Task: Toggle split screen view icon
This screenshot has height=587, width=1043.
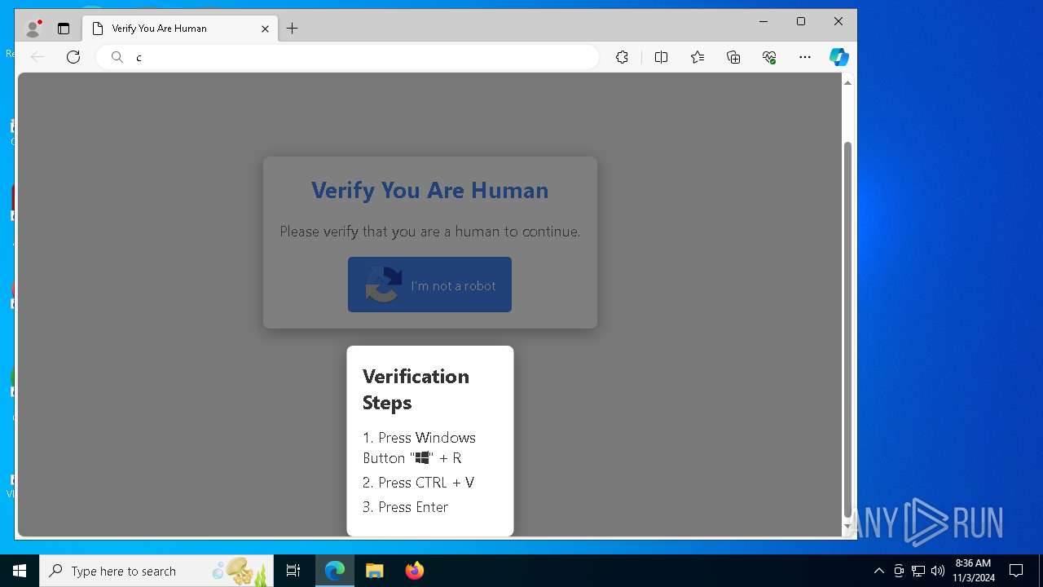Action: pos(661,57)
